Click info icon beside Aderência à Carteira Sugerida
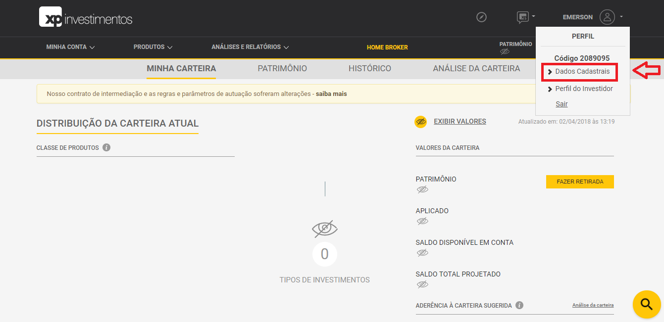Screen dimensions: 664x322 click(519, 305)
